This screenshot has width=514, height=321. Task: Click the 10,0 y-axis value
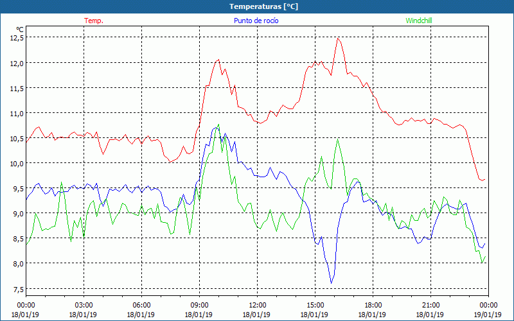(17, 164)
